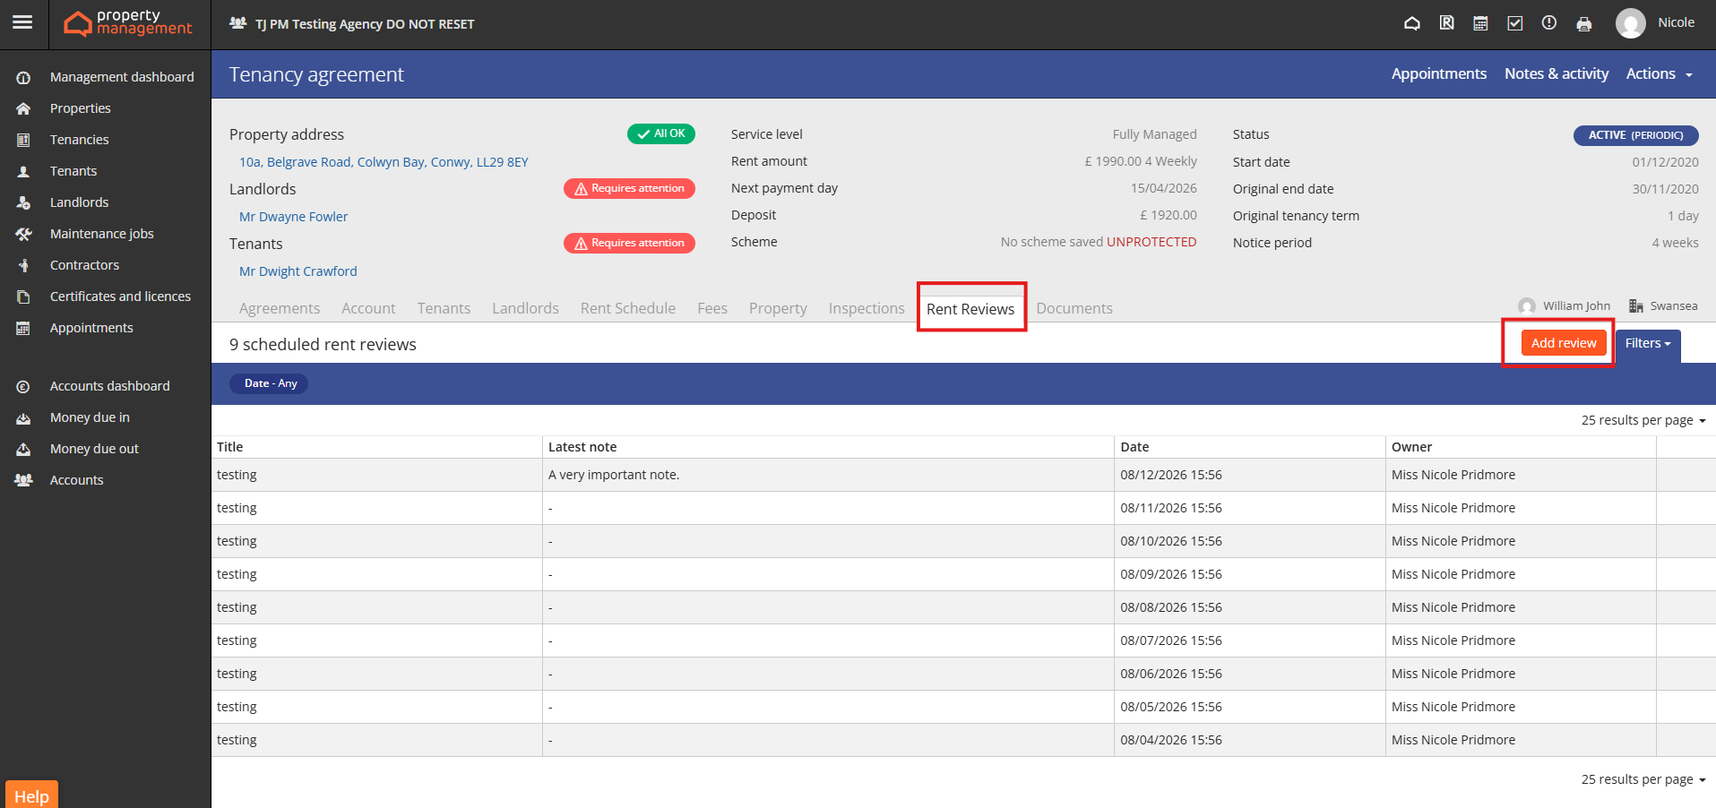Click the calendar icon in top bar
This screenshot has height=808, width=1716.
(1480, 23)
